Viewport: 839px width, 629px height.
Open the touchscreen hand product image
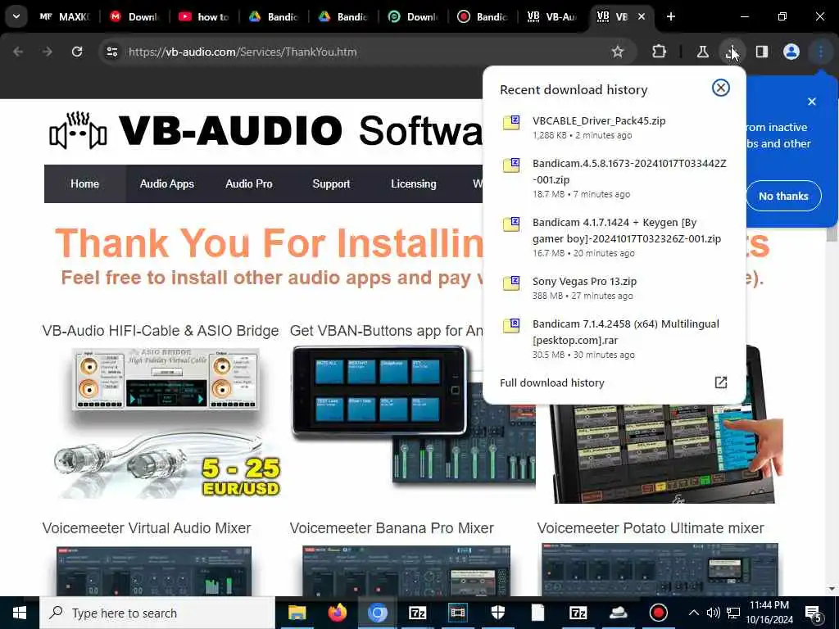(666, 452)
